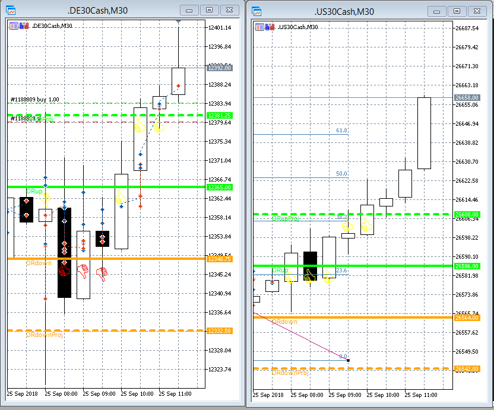
Task: Click 26687.54 on the US30Cash price scale
Action: tap(467, 28)
